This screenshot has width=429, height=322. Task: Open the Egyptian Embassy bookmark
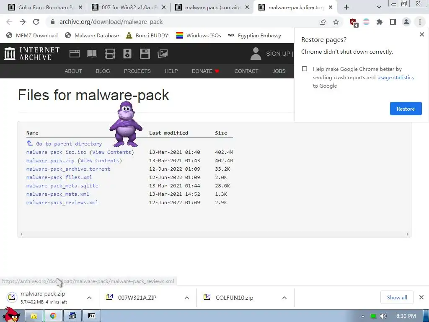click(254, 35)
